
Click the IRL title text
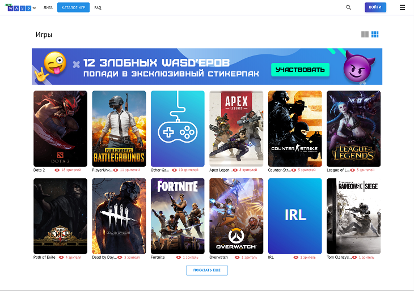pos(271,257)
